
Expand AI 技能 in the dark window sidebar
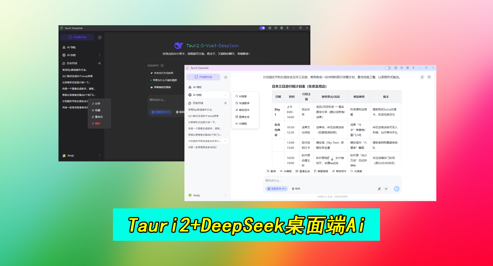coord(82,55)
